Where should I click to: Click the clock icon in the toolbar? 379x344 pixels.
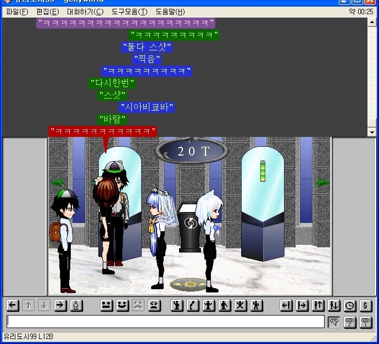pos(350,306)
